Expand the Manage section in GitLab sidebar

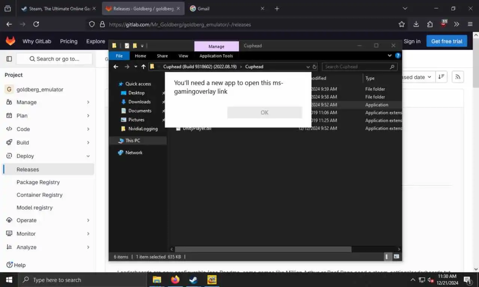pyautogui.click(x=47, y=102)
